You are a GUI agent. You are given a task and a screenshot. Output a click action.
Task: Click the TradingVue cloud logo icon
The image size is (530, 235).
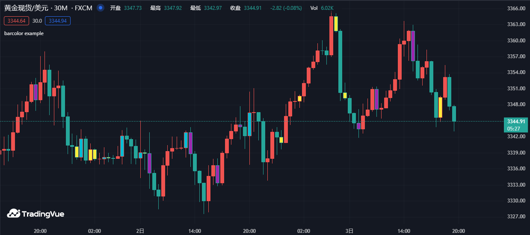[14, 213]
